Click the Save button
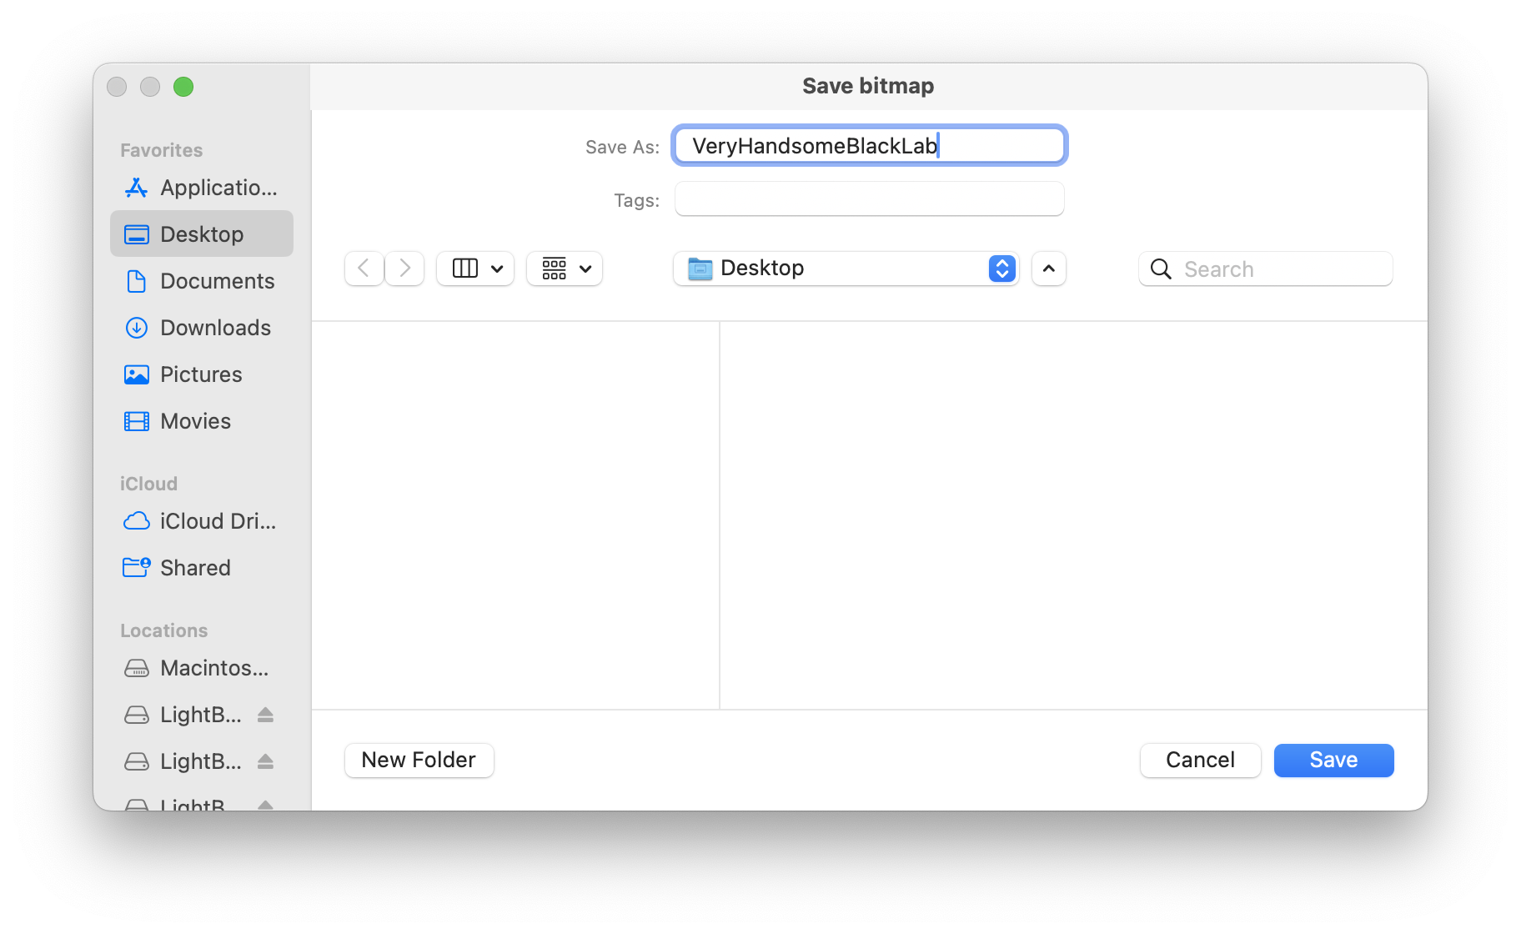This screenshot has height=934, width=1521. coord(1333,760)
